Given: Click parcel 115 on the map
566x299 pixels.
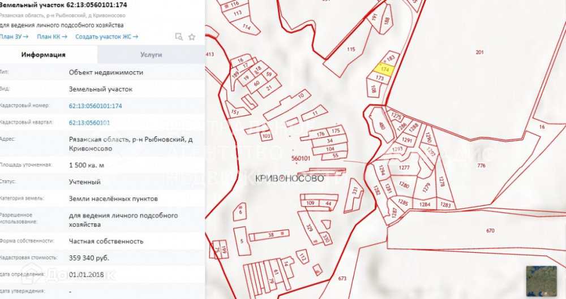Looking at the screenshot, I should pos(350,49).
